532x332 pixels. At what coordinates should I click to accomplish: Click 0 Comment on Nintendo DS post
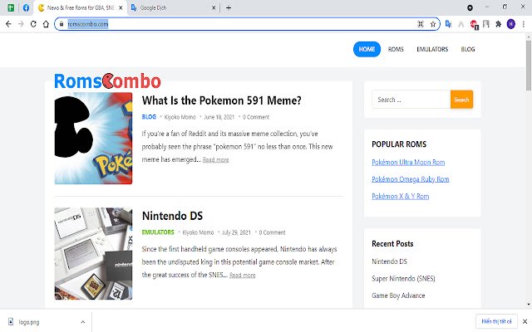(x=272, y=232)
